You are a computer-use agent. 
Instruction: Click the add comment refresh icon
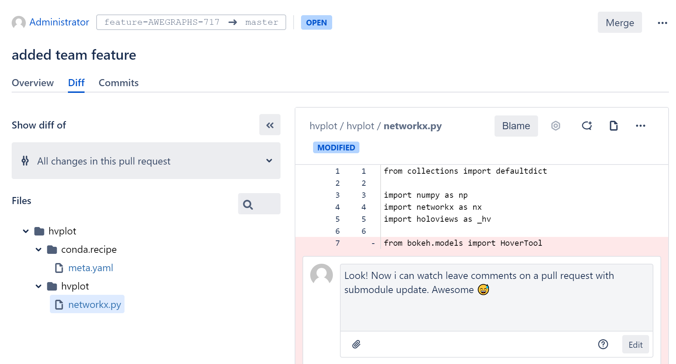point(587,126)
